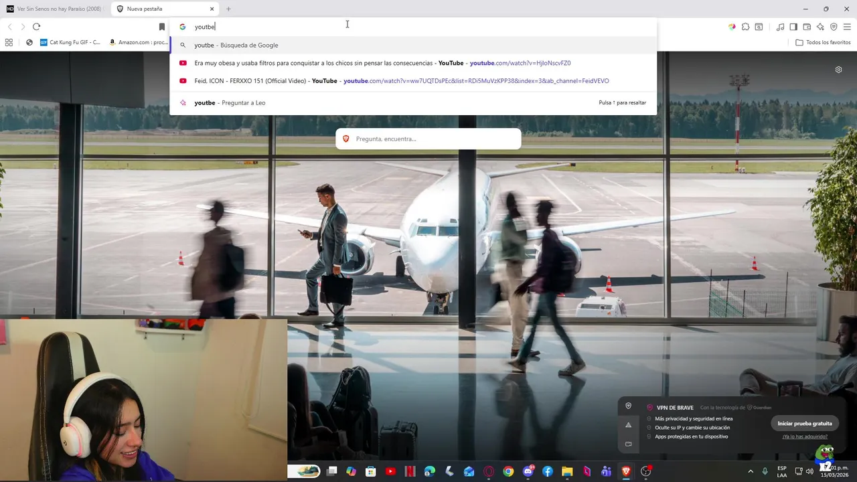
Task: Toggle the sidebar panel icon
Action: point(793,27)
